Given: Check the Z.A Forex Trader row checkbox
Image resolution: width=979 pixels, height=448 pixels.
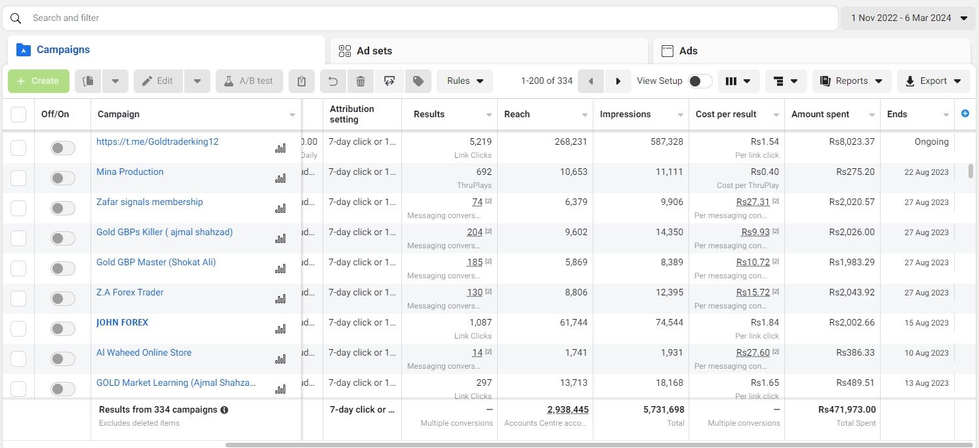Looking at the screenshot, I should [18, 299].
